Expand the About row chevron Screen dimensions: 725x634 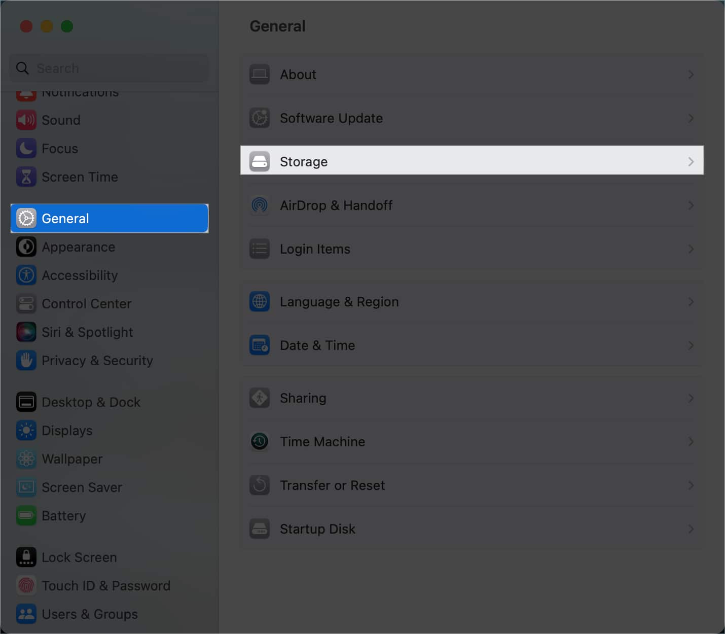tap(691, 75)
